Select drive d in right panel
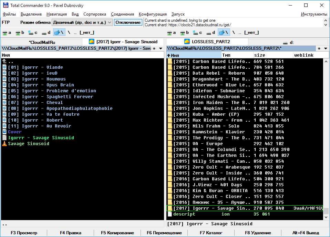330x237 pixels. [x=210, y=32]
